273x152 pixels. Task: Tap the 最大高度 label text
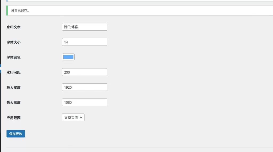pyautogui.click(x=14, y=102)
